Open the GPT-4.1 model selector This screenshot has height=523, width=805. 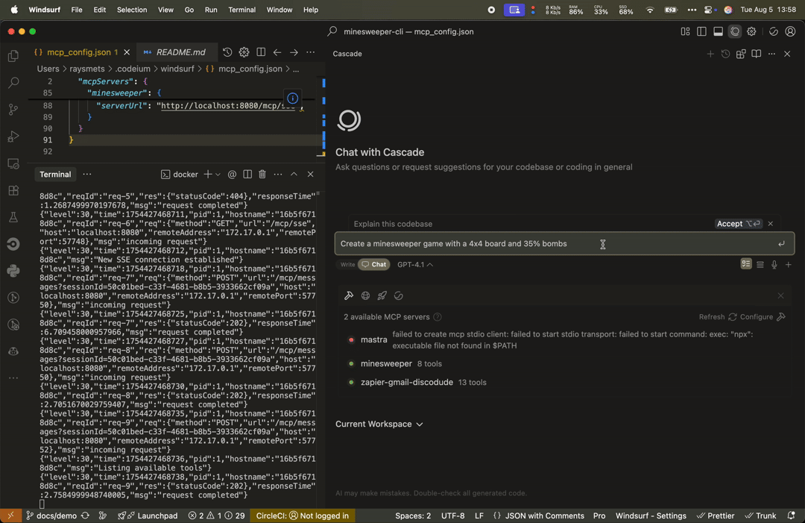(415, 265)
